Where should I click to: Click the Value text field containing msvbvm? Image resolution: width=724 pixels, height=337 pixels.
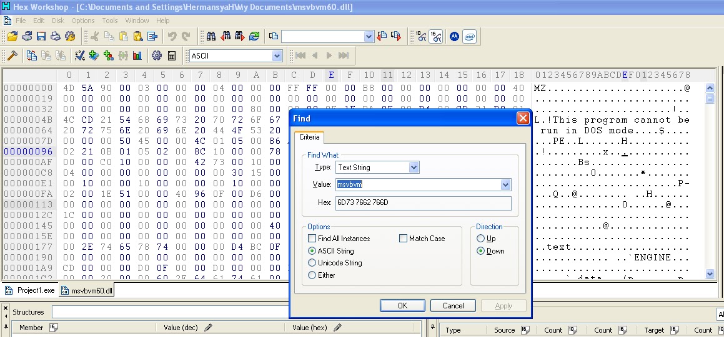pos(418,184)
